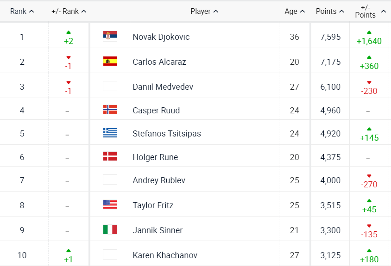Click the Danish flag beside Holger Rune
Screen dimensions: 391x266
110,156
